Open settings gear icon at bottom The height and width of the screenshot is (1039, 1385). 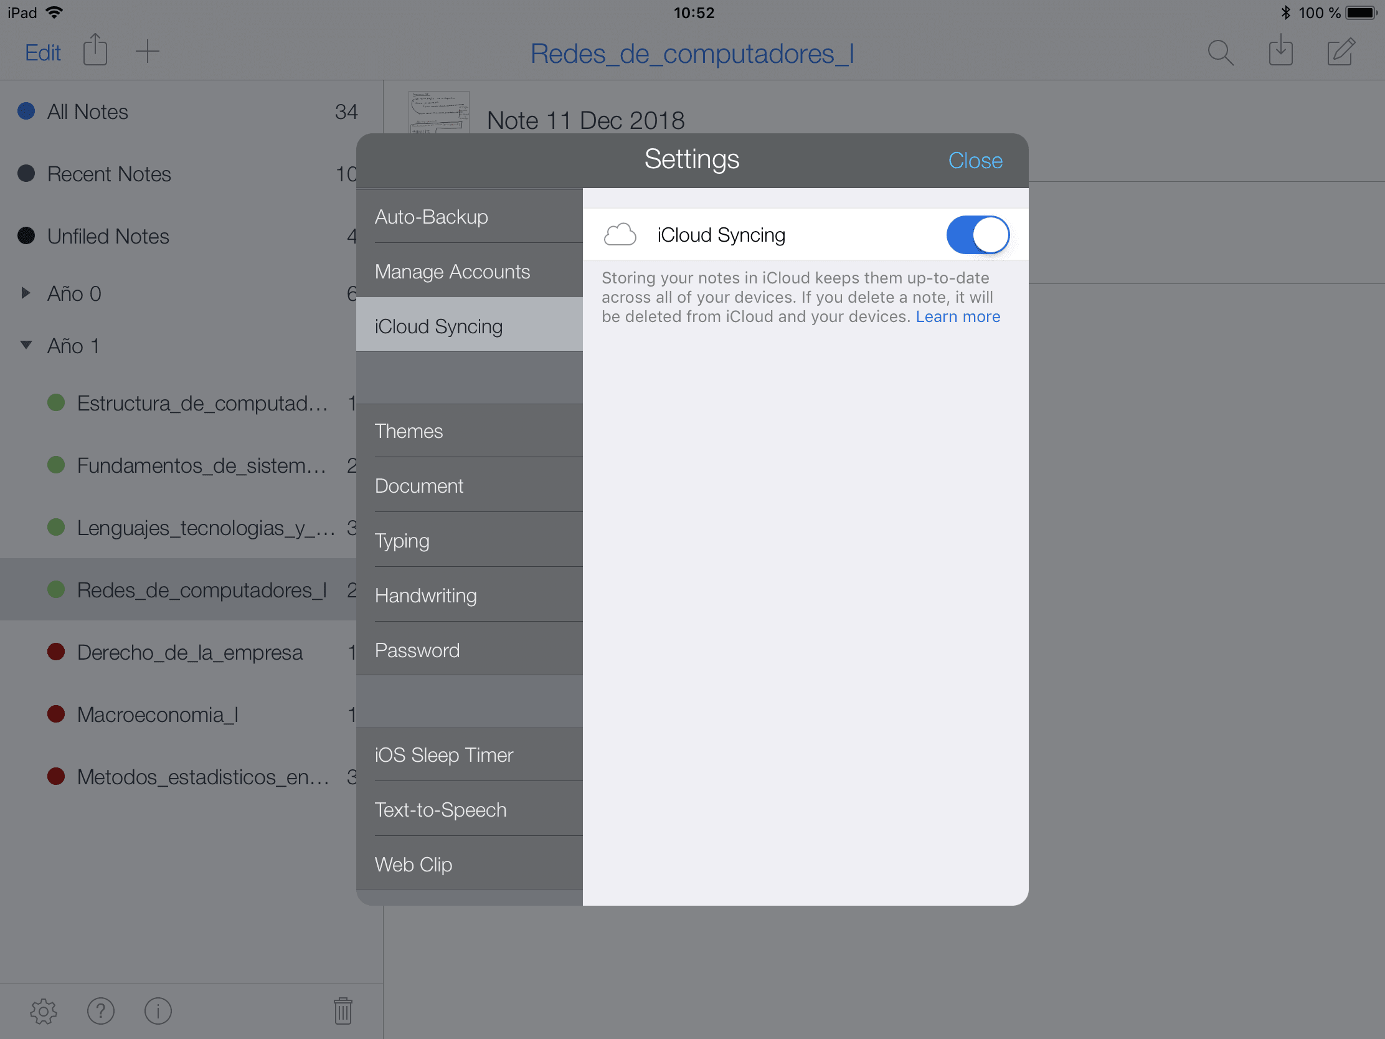[43, 1011]
